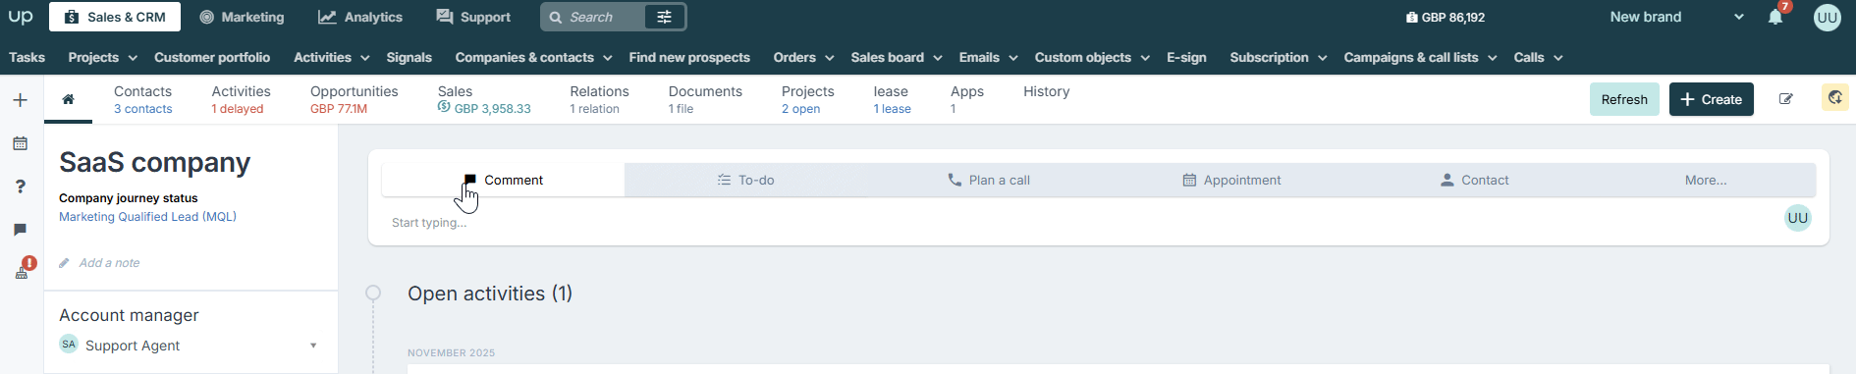1856x374 pixels.
Task: Click the Create button
Action: [1711, 99]
